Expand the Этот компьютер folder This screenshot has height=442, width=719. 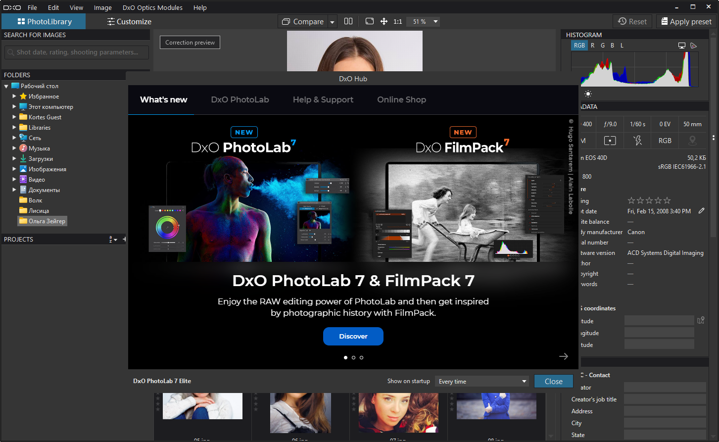click(x=14, y=106)
